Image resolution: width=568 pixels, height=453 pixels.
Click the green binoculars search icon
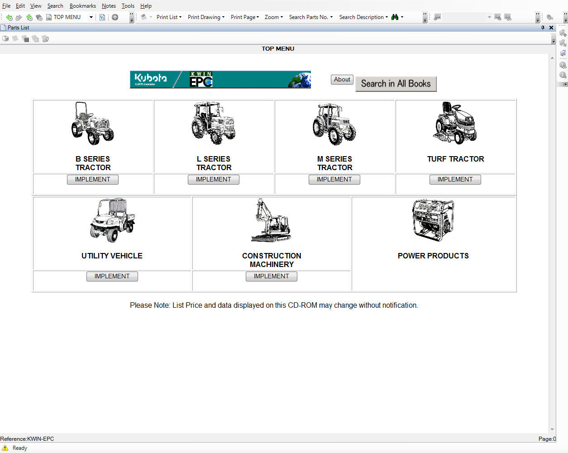coord(395,17)
